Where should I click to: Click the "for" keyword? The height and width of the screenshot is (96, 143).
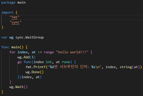12,52
